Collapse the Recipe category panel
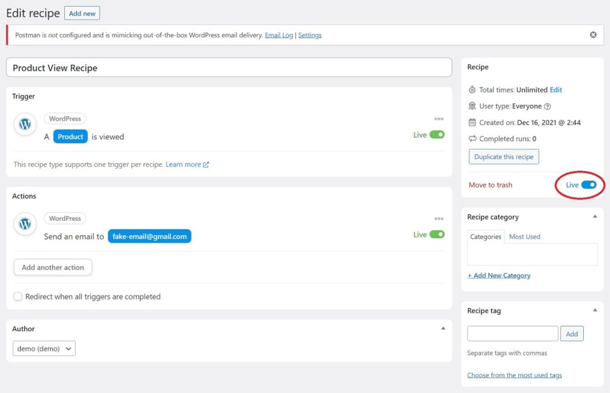This screenshot has height=393, width=610. click(595, 217)
